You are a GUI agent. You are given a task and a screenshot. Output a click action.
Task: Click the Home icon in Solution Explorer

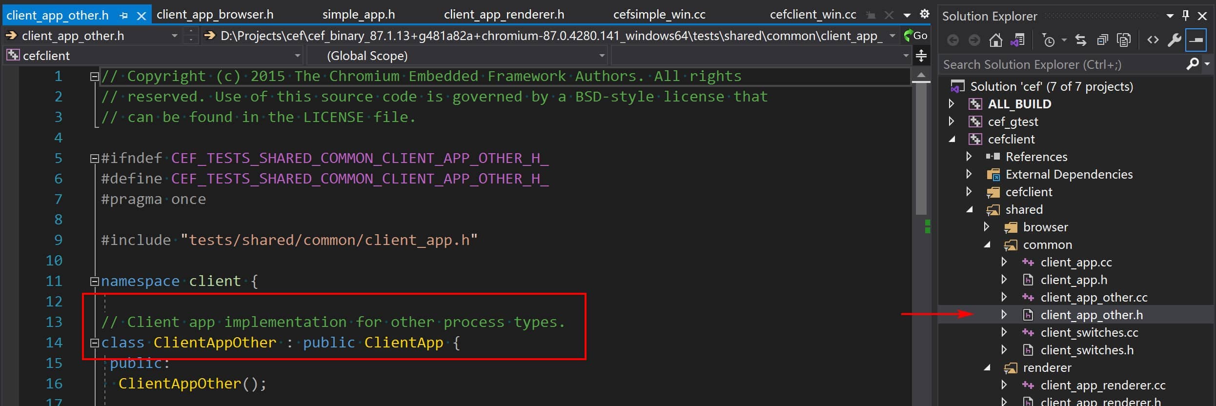point(995,40)
